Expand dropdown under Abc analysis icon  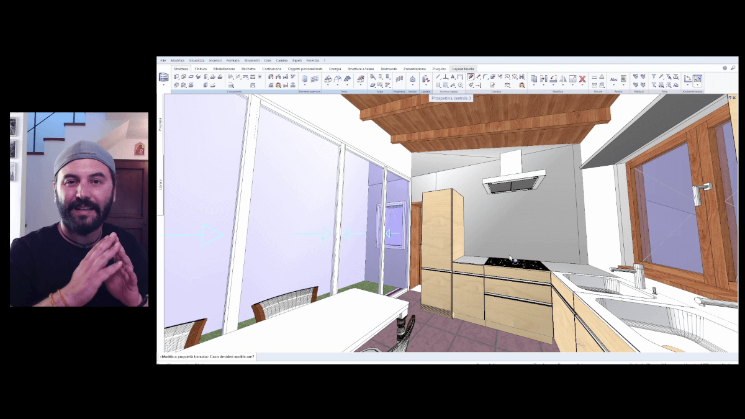coord(614,86)
